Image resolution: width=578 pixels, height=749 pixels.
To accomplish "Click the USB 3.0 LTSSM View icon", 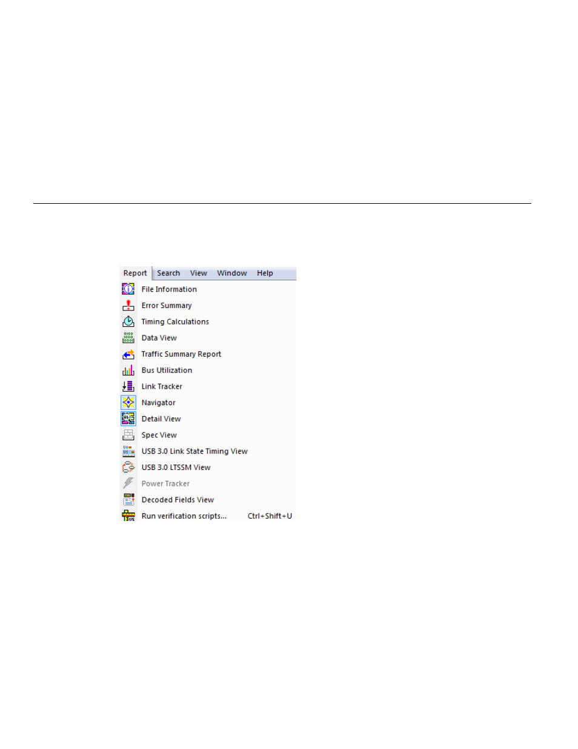I will 128,468.
